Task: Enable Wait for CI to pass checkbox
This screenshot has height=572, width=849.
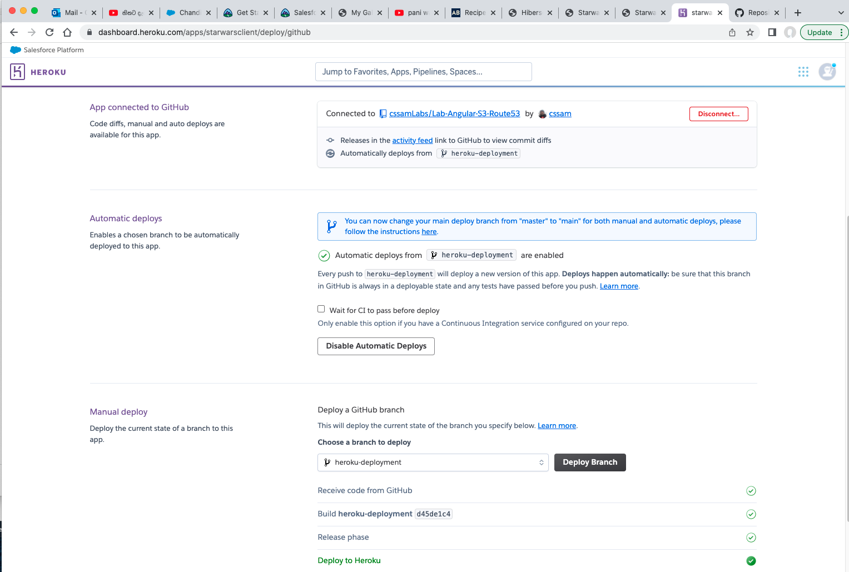Action: point(321,309)
